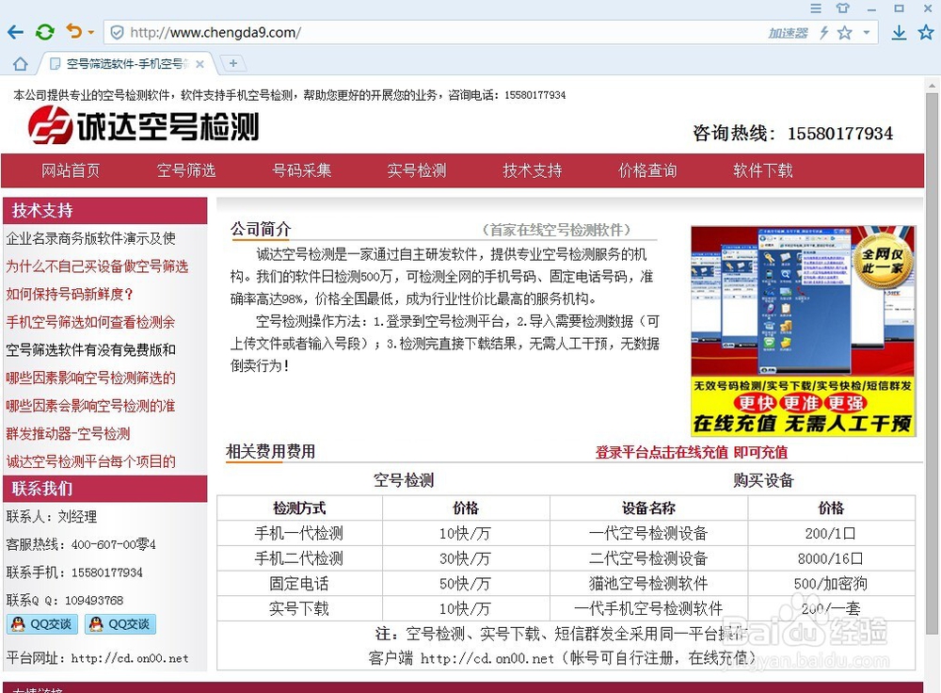Viewport: 941px width, 693px height.
Task: Open downloads with the download arrow icon
Action: [x=899, y=32]
